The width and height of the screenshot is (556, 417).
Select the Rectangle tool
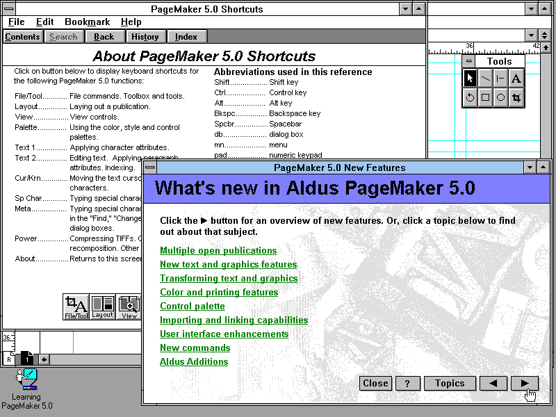[x=486, y=97]
